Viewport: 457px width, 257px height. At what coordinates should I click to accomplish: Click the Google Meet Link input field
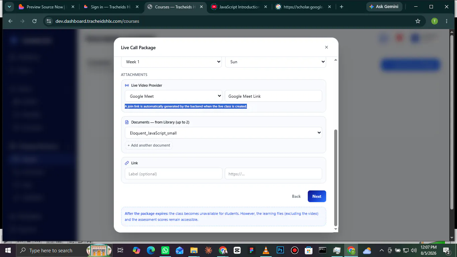[273, 96]
